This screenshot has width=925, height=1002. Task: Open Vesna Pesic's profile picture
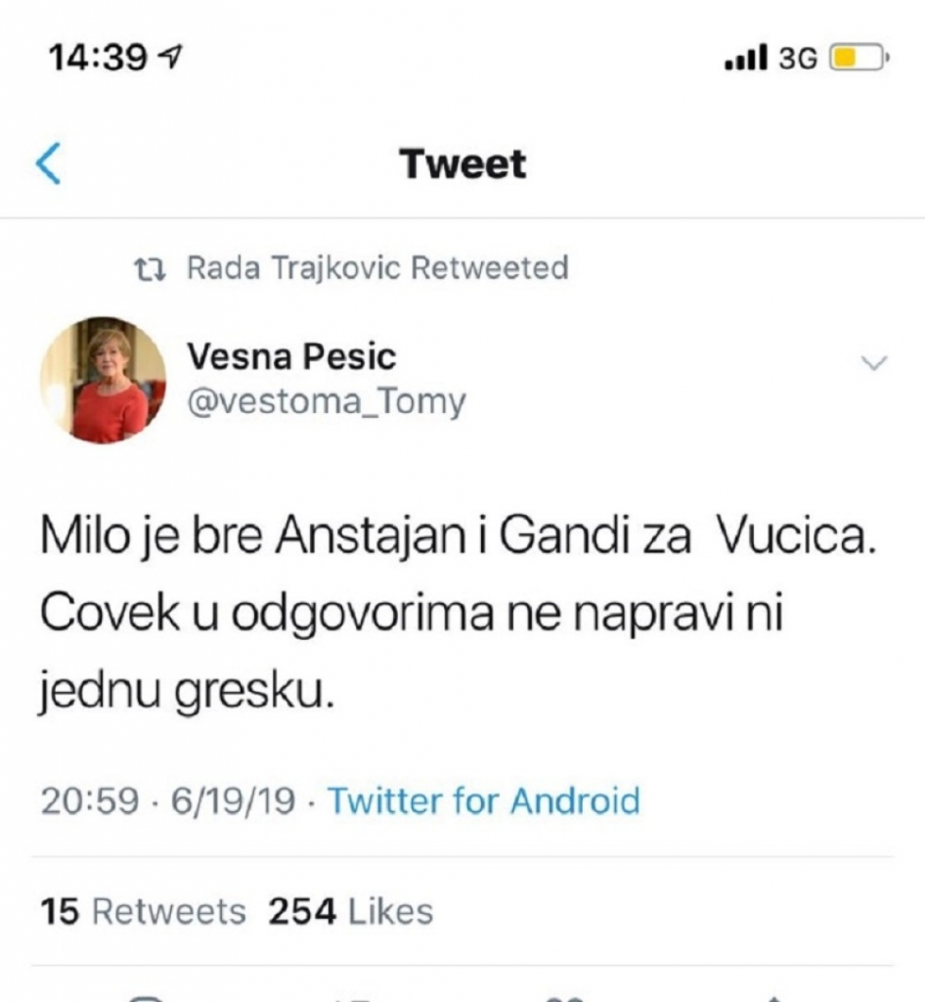click(x=105, y=381)
